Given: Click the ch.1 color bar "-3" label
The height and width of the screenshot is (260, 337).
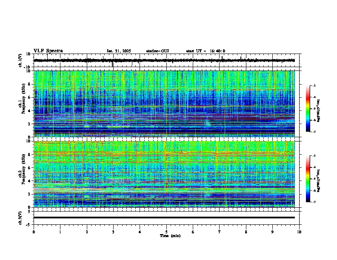Looking at the screenshot, I should [314, 86].
